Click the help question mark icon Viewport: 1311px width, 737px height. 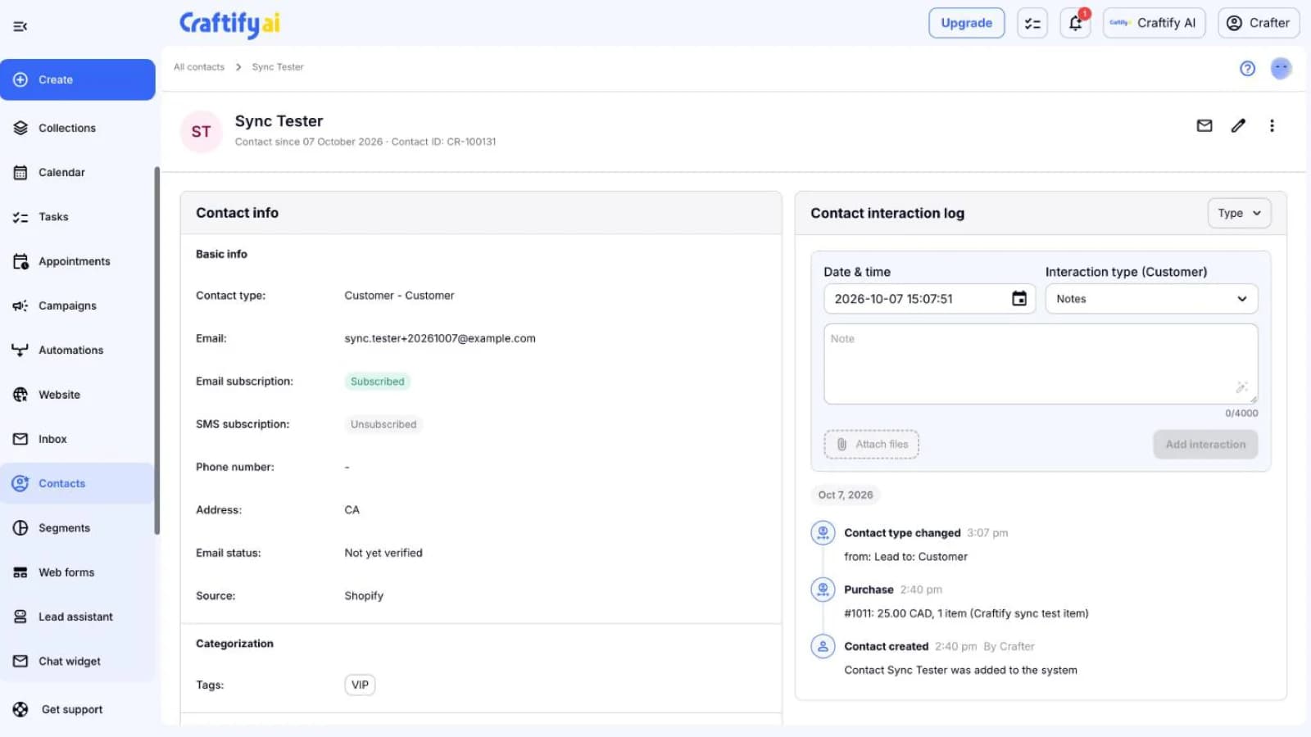[1247, 69]
